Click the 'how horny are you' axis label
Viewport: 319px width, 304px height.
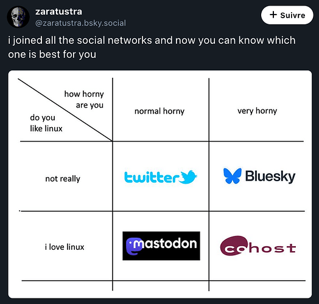click(x=84, y=100)
